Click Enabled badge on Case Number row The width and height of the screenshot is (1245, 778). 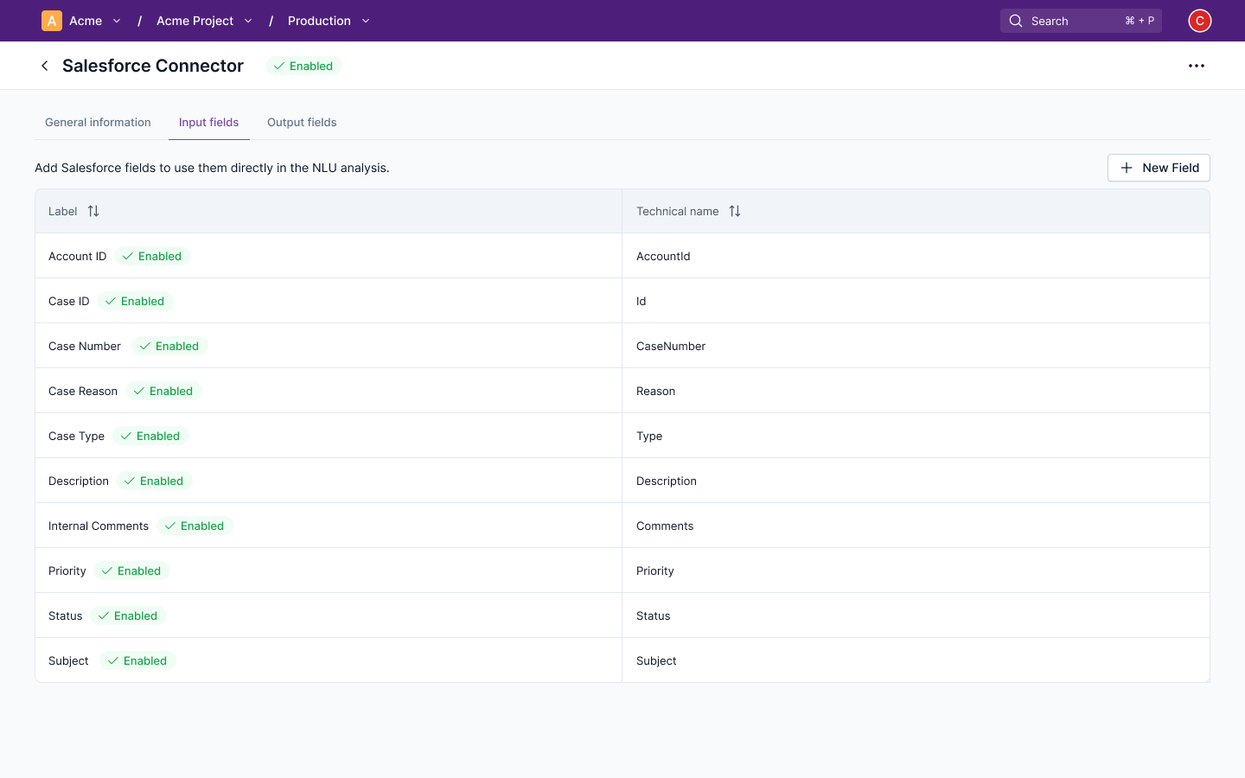pyautogui.click(x=169, y=346)
